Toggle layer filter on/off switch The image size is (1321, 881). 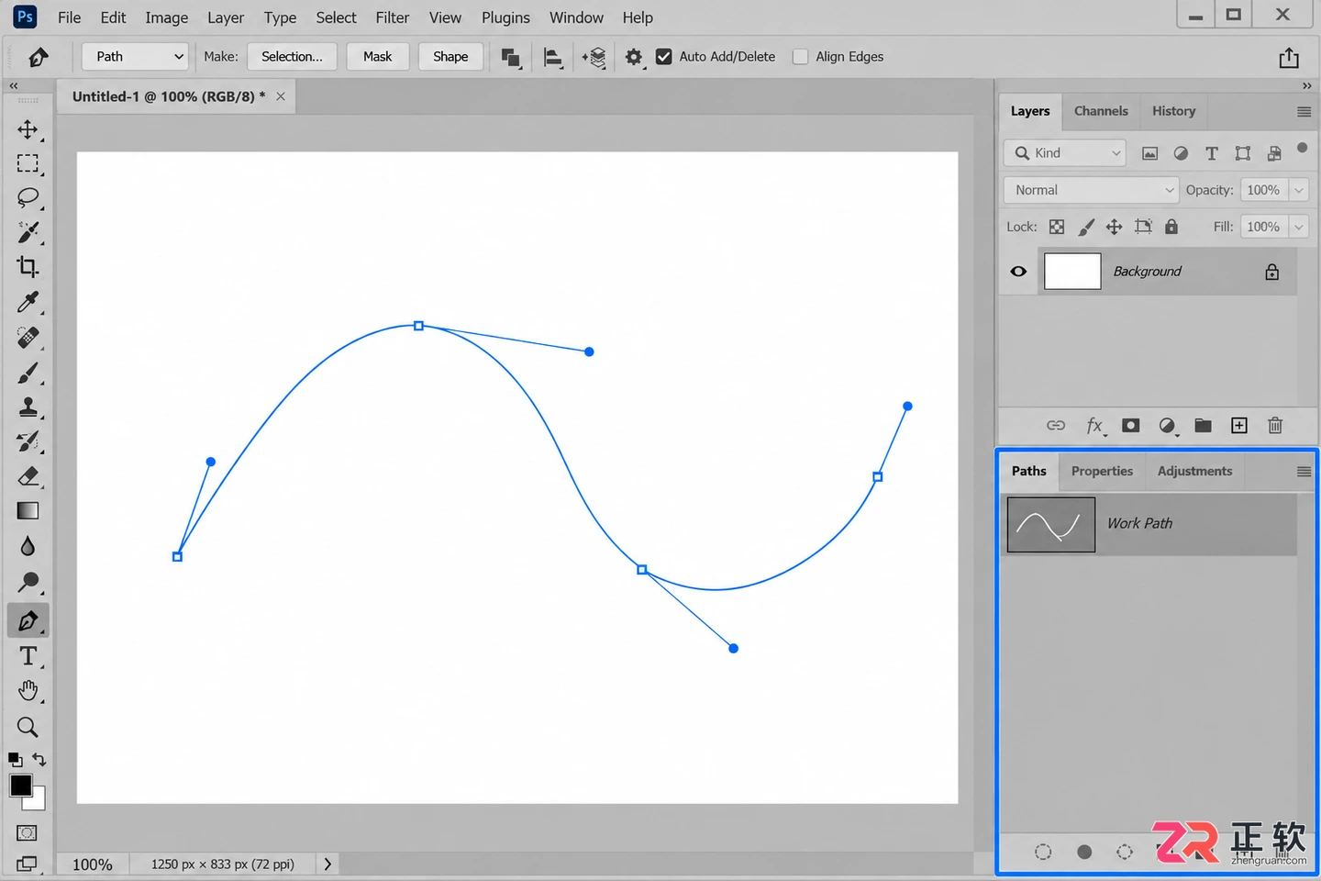[1302, 148]
